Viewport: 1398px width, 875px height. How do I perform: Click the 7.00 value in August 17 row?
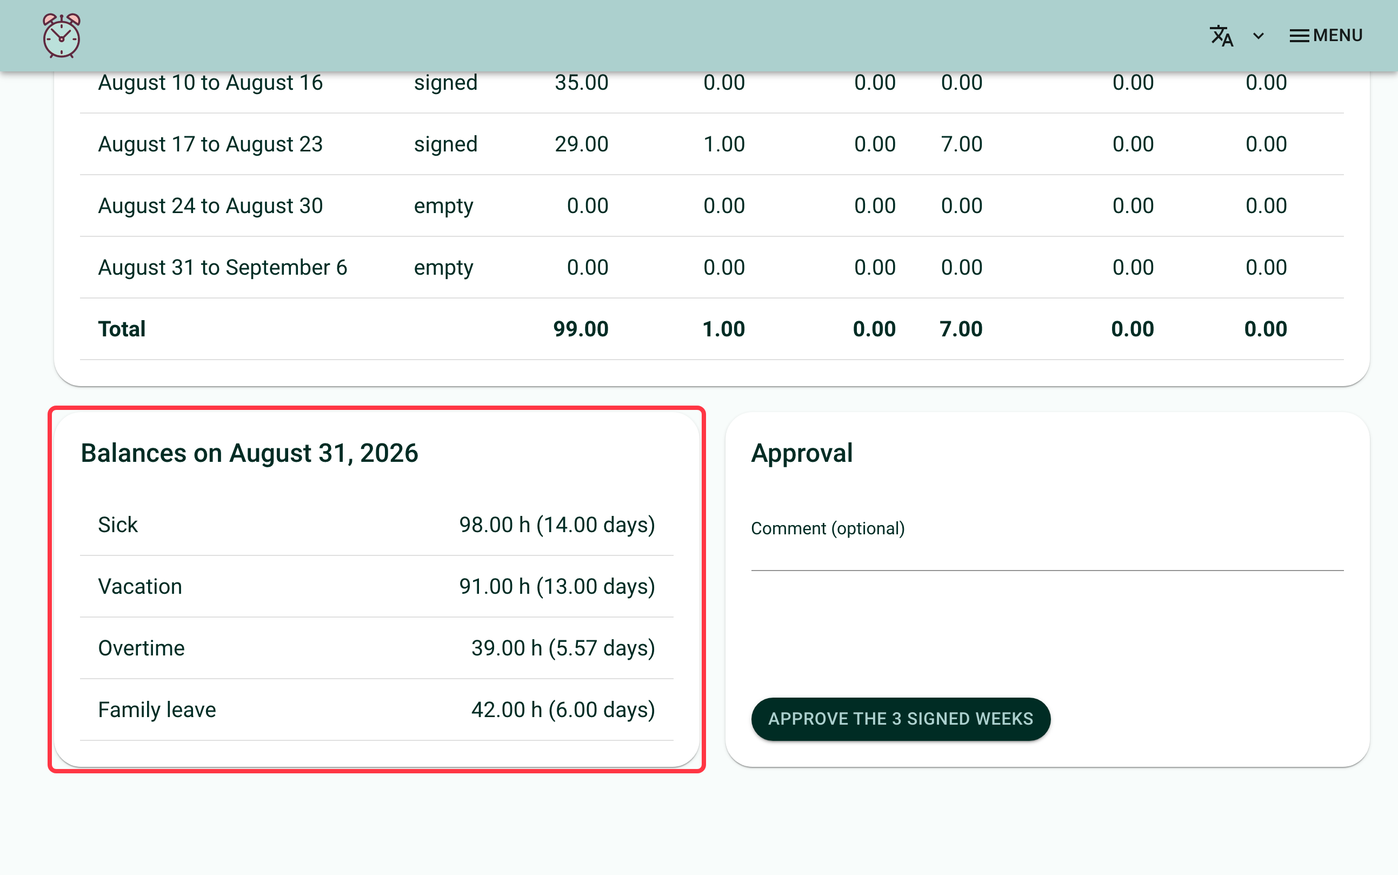point(961,144)
